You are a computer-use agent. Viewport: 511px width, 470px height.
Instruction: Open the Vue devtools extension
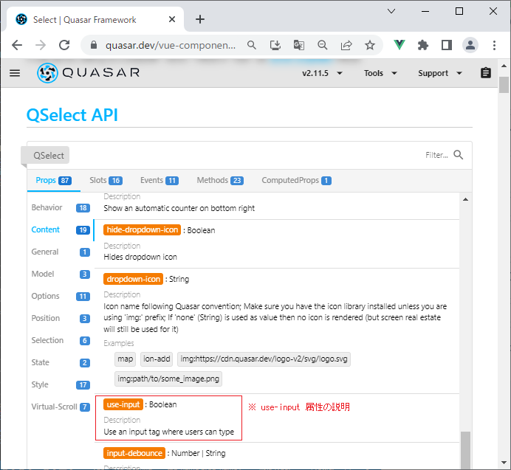tap(399, 45)
